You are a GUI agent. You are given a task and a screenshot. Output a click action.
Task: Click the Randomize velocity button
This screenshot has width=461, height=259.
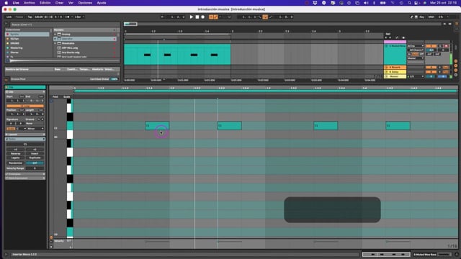(x=16, y=163)
